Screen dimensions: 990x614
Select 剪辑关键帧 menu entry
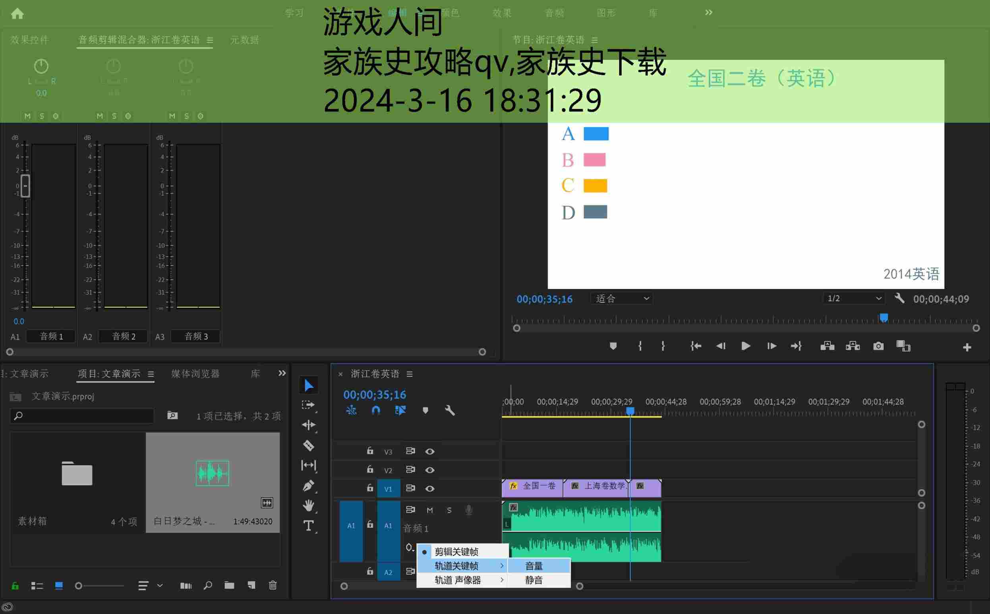click(x=463, y=552)
